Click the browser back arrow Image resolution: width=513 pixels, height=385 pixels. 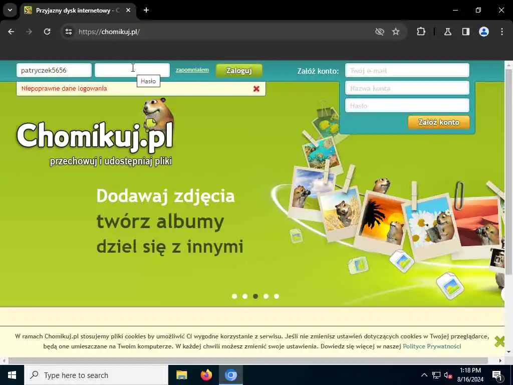coord(11,32)
